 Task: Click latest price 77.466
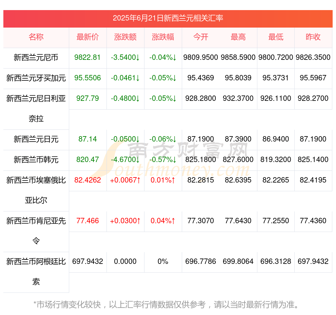[x=87, y=221]
